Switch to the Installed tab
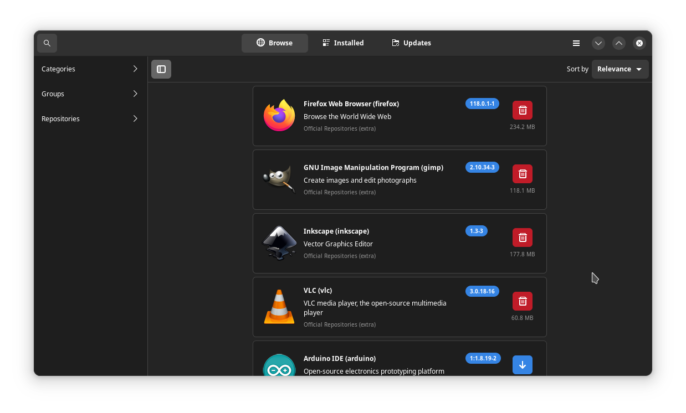This screenshot has height=413, width=686. tap(344, 43)
